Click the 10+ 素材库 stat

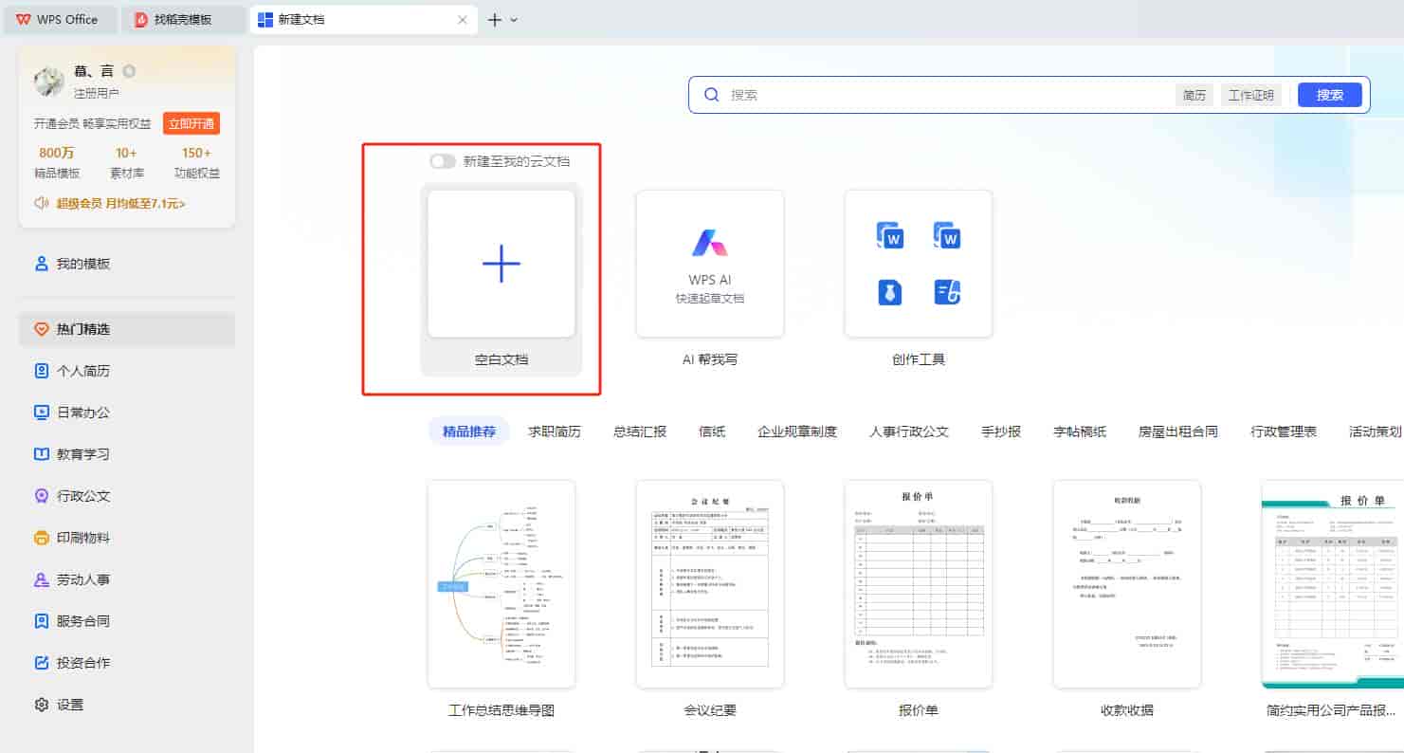126,162
